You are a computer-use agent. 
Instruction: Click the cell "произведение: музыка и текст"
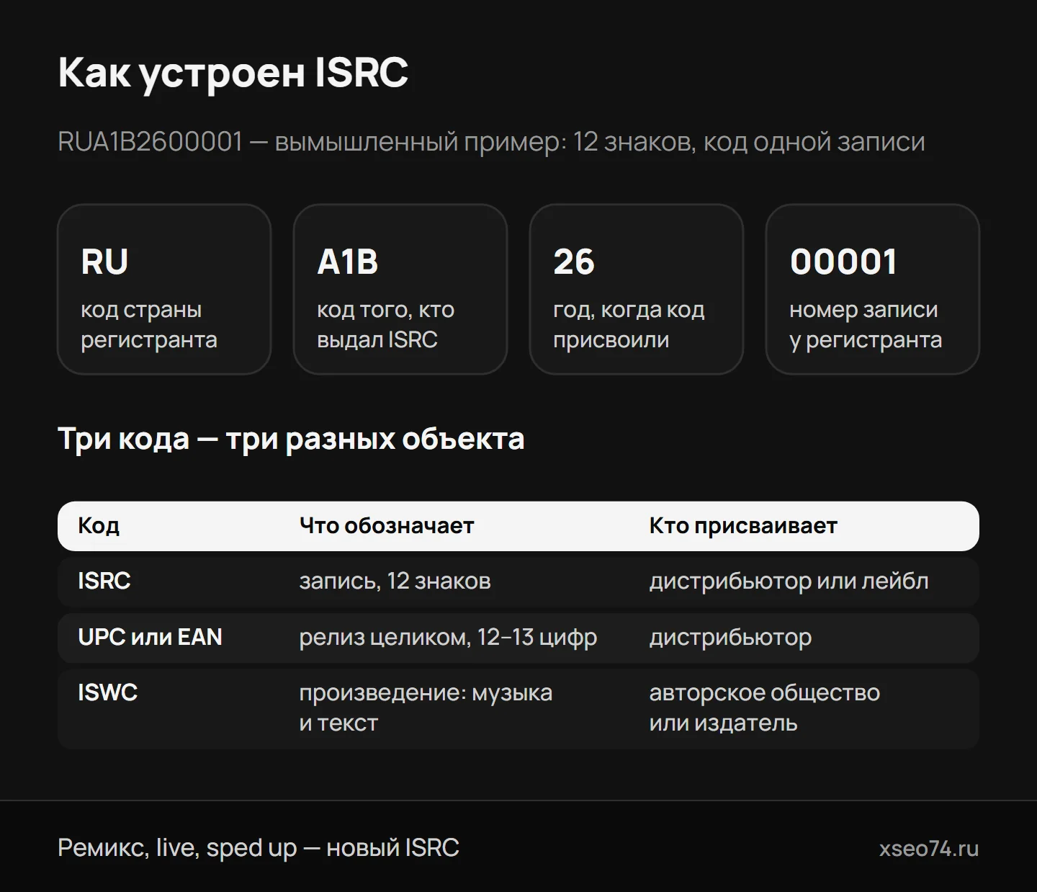pyautogui.click(x=426, y=708)
